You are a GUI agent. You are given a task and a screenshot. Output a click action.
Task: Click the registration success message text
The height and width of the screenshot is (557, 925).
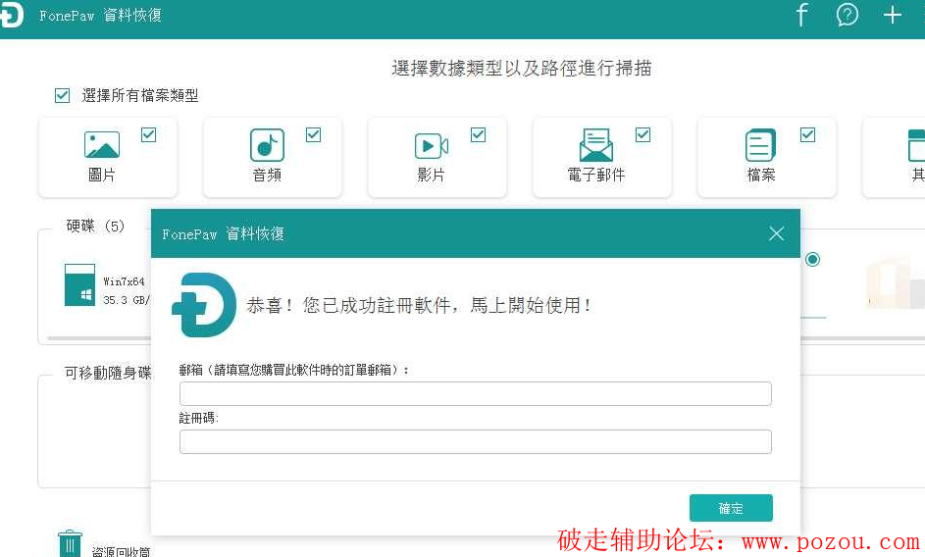(420, 305)
